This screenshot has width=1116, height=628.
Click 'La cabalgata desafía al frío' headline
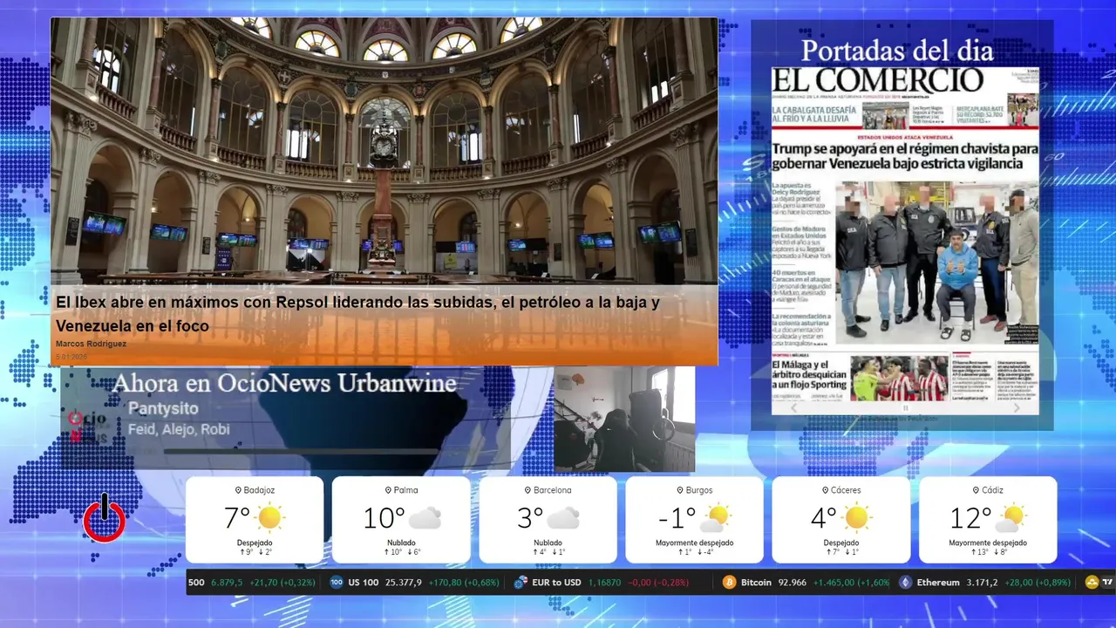click(x=815, y=115)
